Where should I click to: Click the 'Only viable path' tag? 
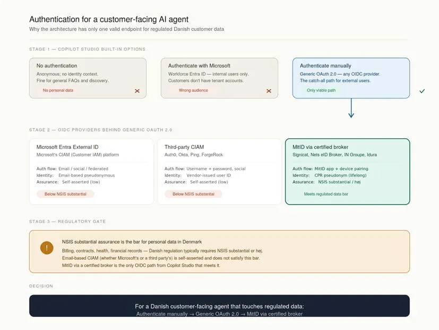pos(321,90)
